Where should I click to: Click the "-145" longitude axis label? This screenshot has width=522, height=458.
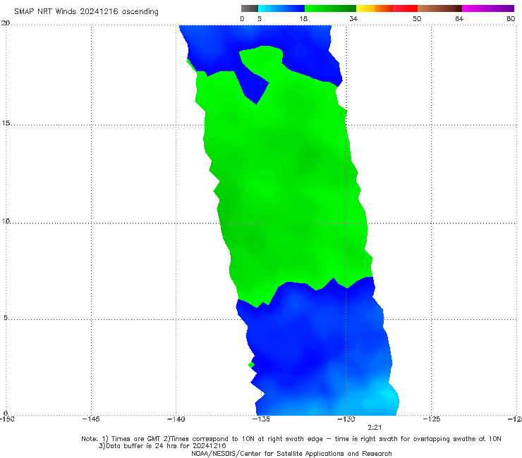[x=91, y=419]
